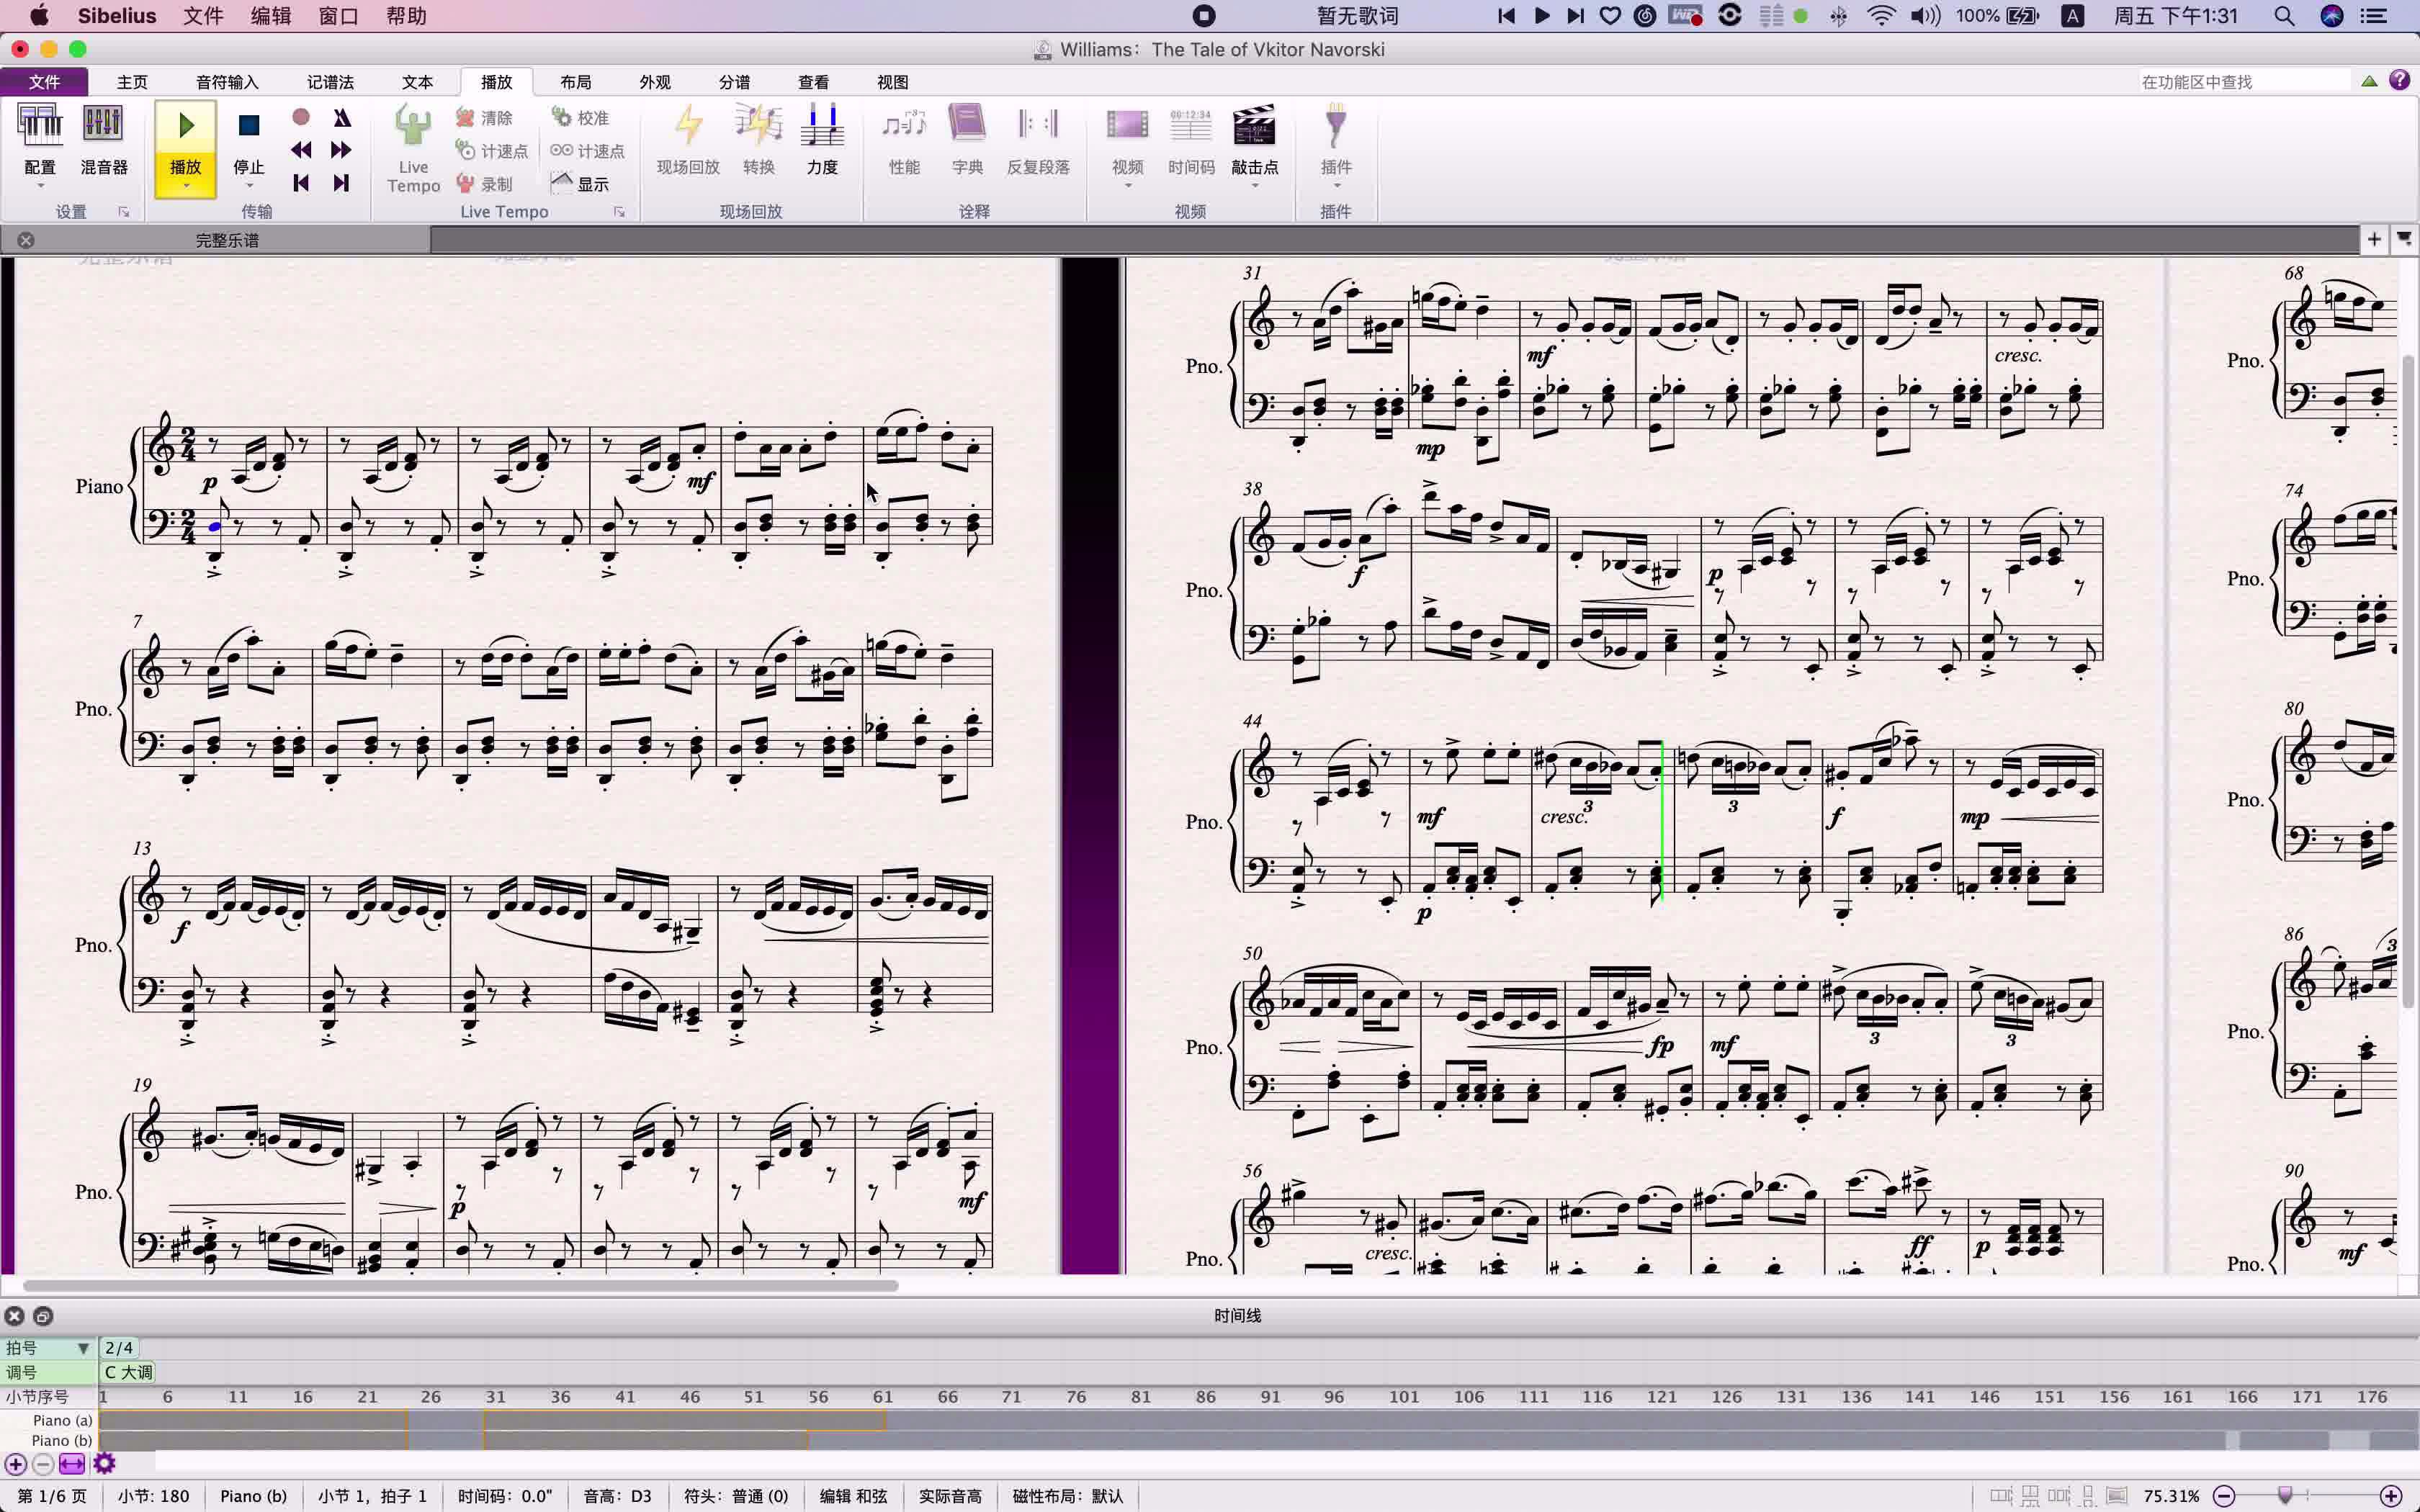Switch to 音符输入 (Note Input) tab
This screenshot has width=2420, height=1512.
point(227,82)
